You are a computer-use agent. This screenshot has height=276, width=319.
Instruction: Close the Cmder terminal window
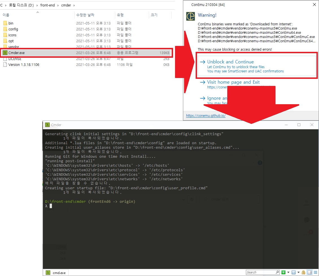click(312, 125)
